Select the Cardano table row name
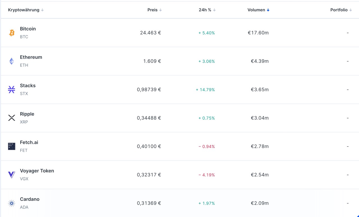 (30, 199)
